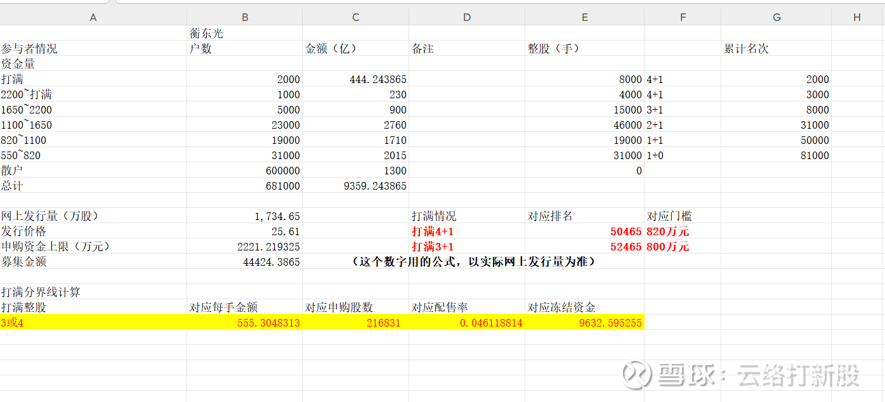Click the total count 681000
This screenshot has height=402, width=885.
(244, 186)
